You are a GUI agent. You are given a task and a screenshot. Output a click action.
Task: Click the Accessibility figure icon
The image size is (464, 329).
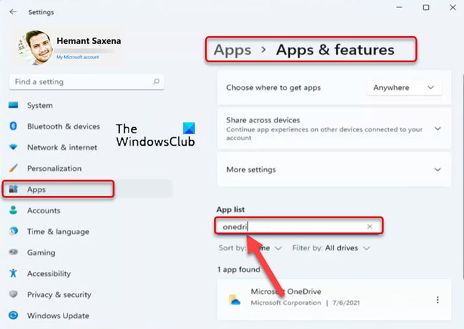coord(13,273)
